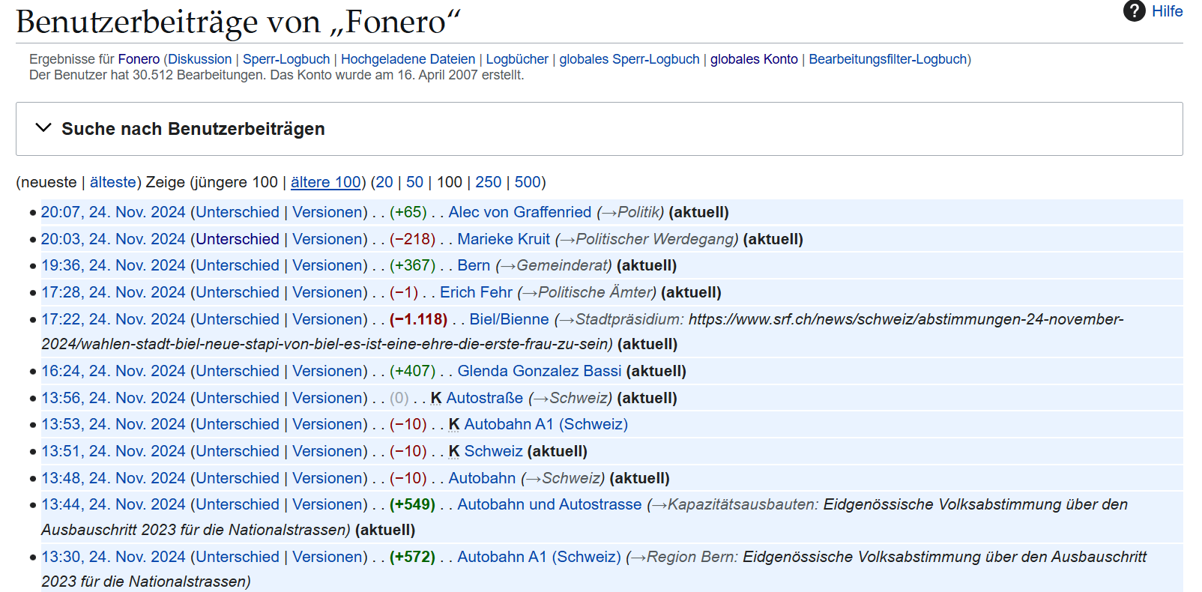Open Bearbeitungsfilter-Logbuch link

tap(888, 59)
